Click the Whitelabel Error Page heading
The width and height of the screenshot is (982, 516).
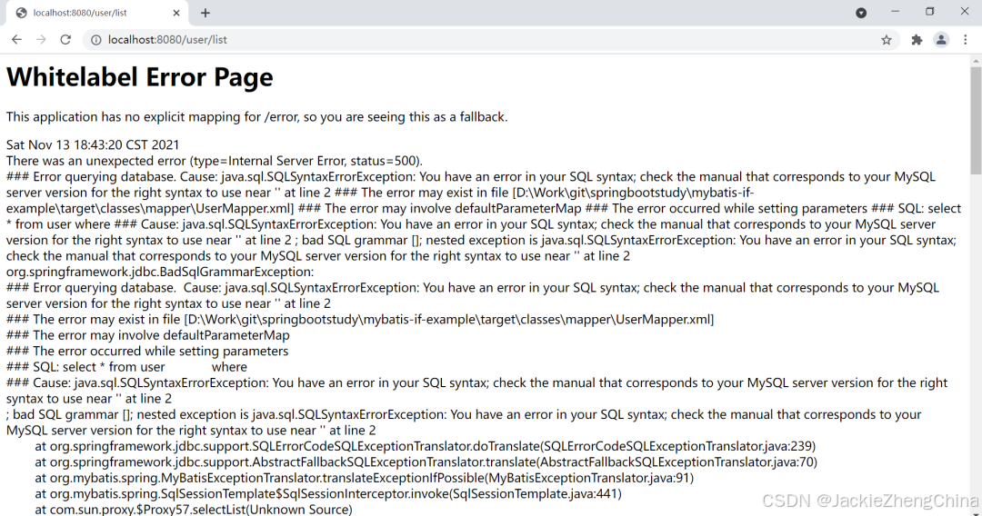click(x=140, y=77)
